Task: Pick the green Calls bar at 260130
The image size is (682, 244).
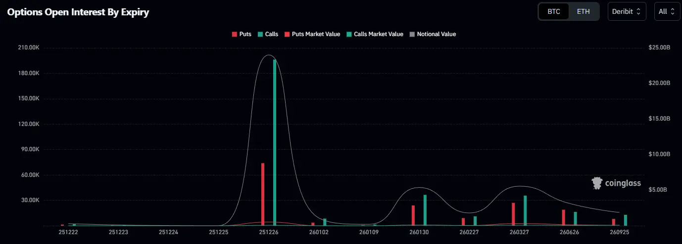Action: pos(425,210)
